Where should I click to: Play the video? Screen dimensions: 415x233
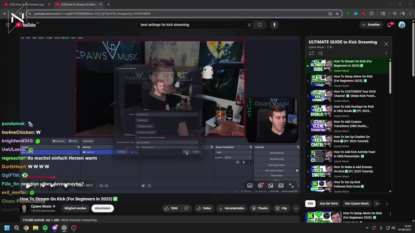pyautogui.click(x=29, y=185)
